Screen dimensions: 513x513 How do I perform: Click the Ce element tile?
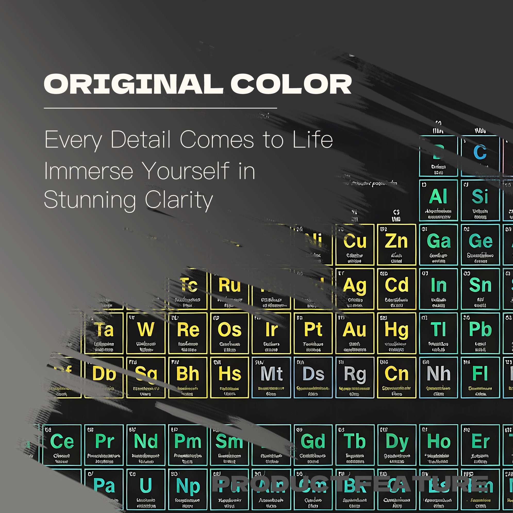coord(62,445)
